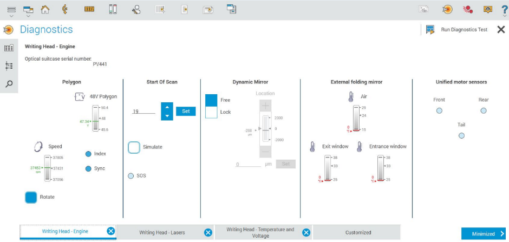Open the search magnifier sidebar icon
This screenshot has width=509, height=242.
9,84
